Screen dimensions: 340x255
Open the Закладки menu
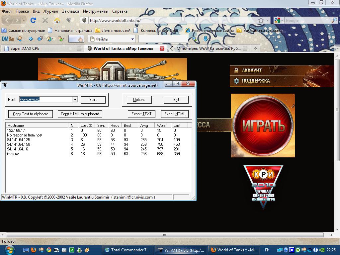[x=70, y=11]
